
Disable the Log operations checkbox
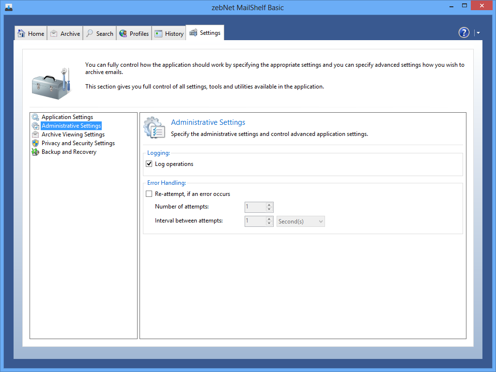click(149, 164)
